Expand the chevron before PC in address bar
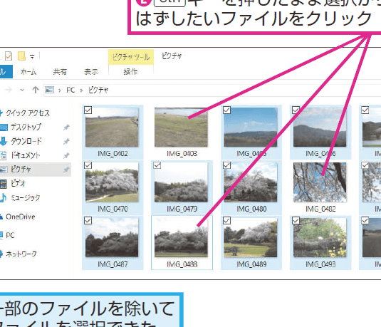The image size is (381, 327). (x=60, y=90)
